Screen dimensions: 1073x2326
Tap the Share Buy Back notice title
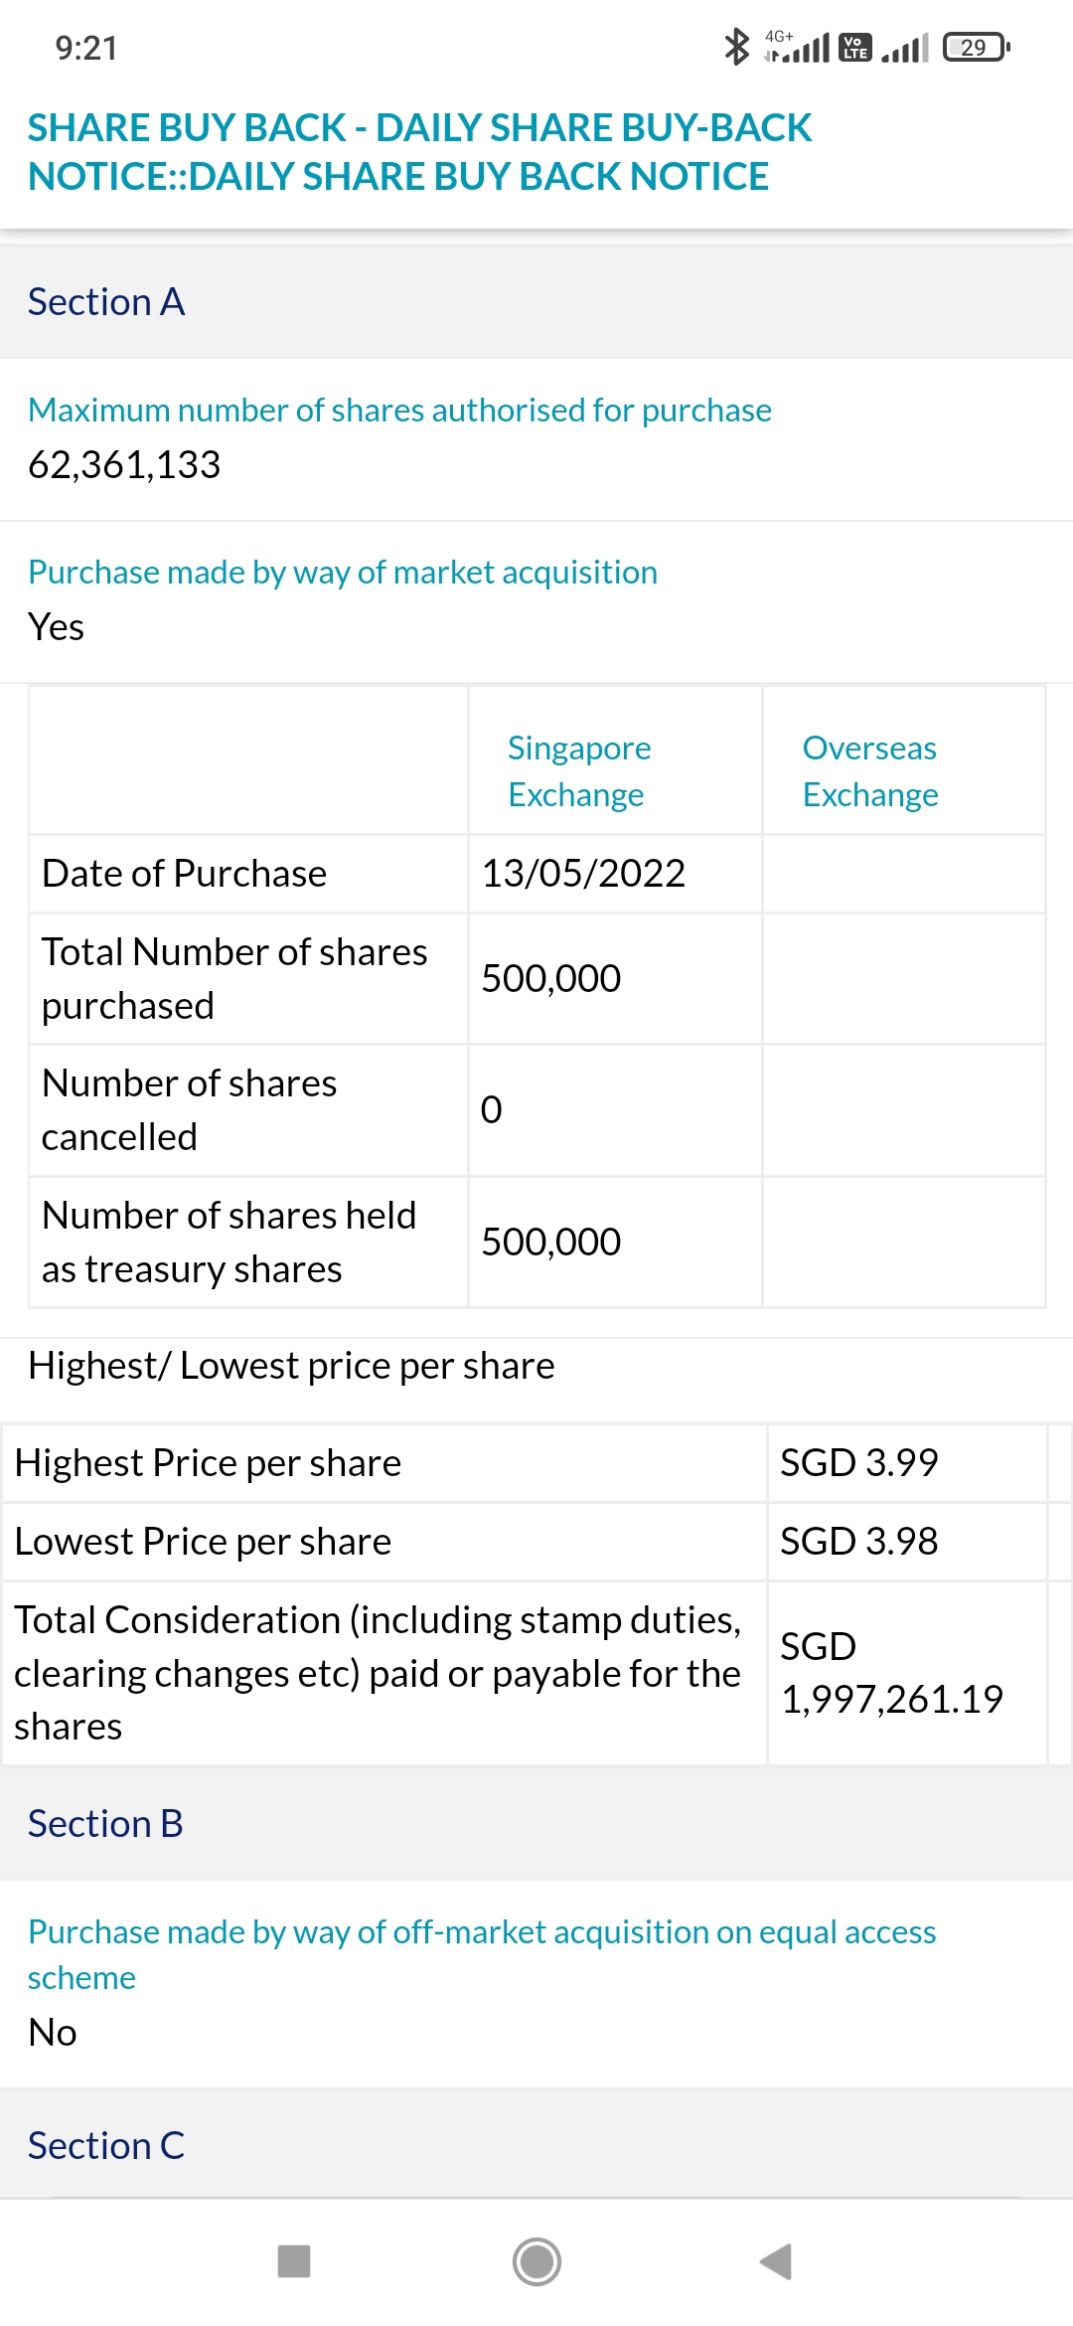(419, 152)
